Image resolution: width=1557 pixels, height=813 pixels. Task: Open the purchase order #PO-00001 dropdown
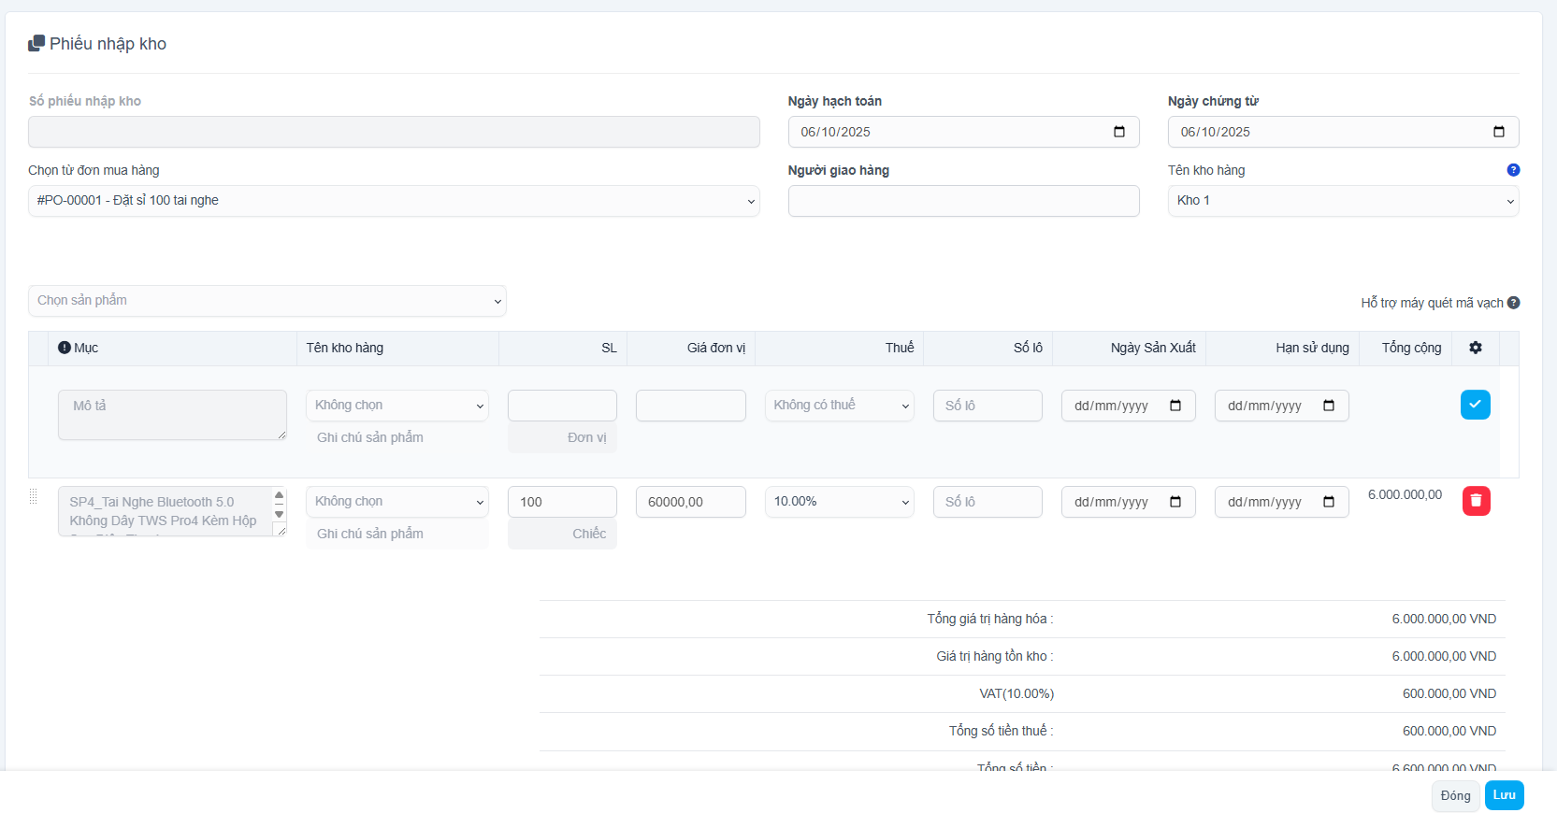[x=393, y=201]
